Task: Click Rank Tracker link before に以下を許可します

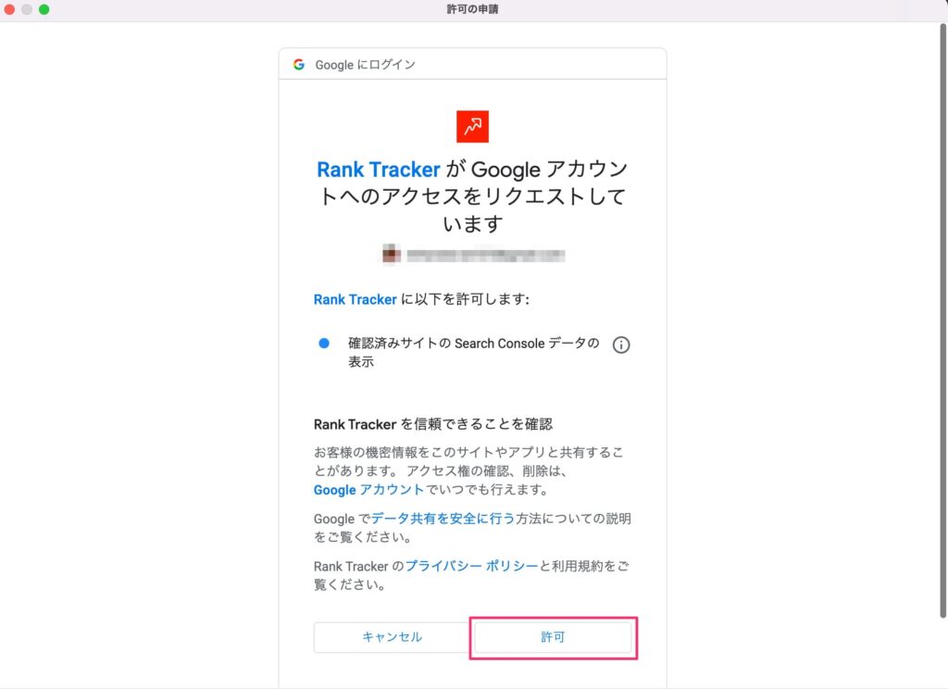Action: (x=355, y=299)
